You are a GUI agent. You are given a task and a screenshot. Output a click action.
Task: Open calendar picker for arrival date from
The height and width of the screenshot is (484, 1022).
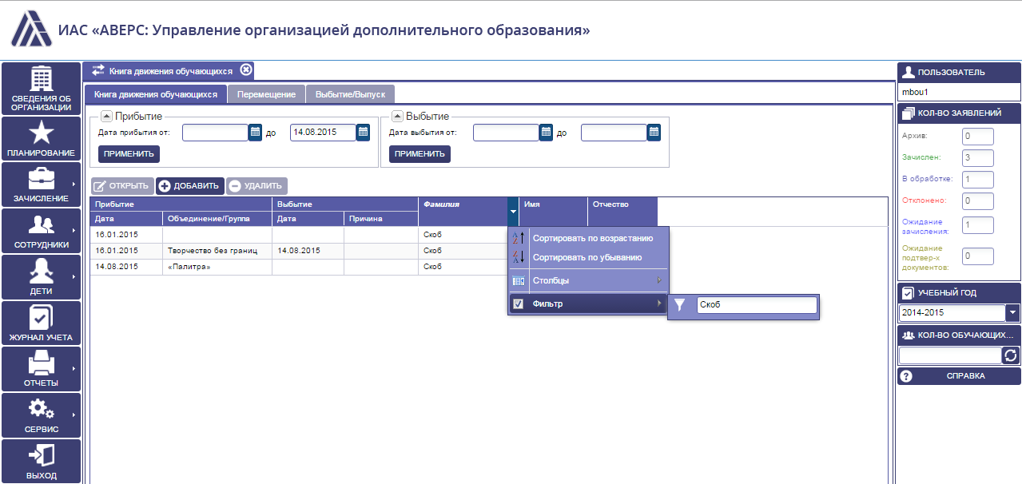pyautogui.click(x=255, y=133)
